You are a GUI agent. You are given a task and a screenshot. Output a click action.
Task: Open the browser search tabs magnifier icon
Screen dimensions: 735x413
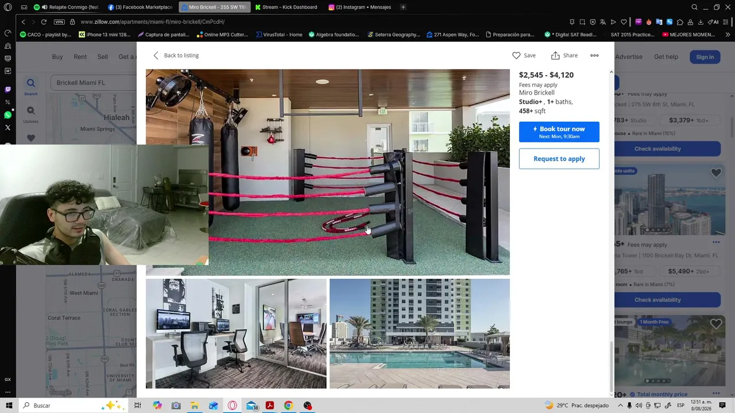(694, 7)
